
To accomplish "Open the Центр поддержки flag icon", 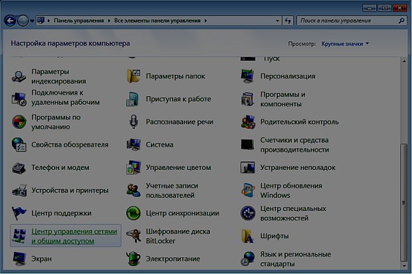I will click(19, 213).
